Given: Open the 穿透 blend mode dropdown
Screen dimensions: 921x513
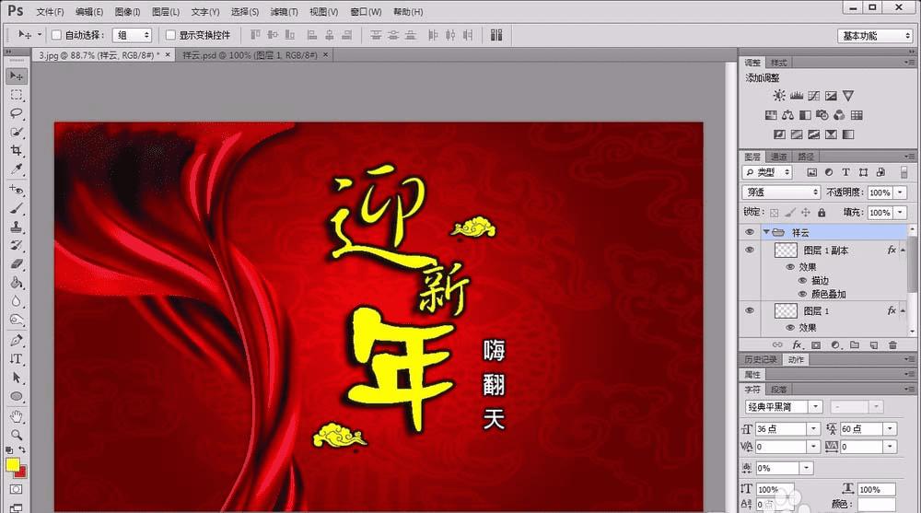Looking at the screenshot, I should [782, 192].
